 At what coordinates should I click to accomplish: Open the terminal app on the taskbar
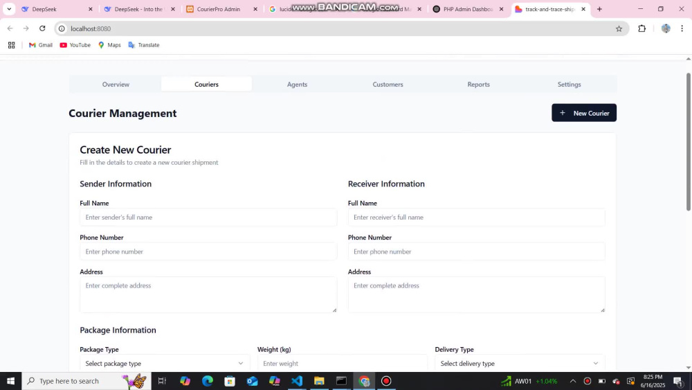click(x=342, y=381)
